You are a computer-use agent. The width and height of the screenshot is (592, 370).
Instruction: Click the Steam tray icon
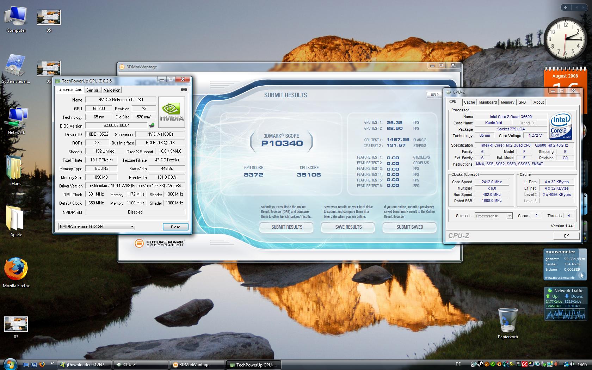[x=480, y=364]
